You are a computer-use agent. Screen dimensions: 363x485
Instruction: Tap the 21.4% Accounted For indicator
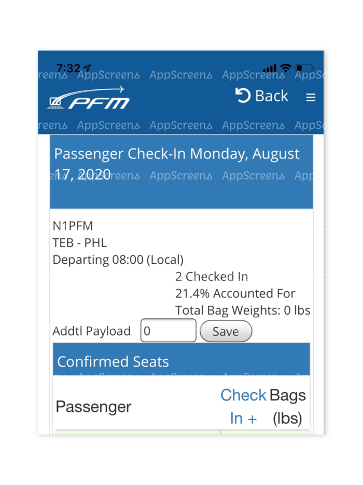pyautogui.click(x=236, y=293)
